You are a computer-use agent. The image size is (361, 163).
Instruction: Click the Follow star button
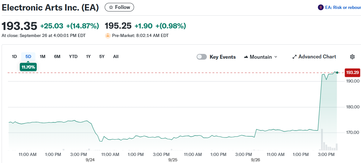point(119,7)
